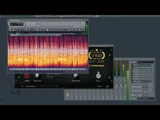Image resolution: width=160 pixels, height=120 pixels.
Task: Click the square icon at G-Sonique bottom right
Action: 107,86
